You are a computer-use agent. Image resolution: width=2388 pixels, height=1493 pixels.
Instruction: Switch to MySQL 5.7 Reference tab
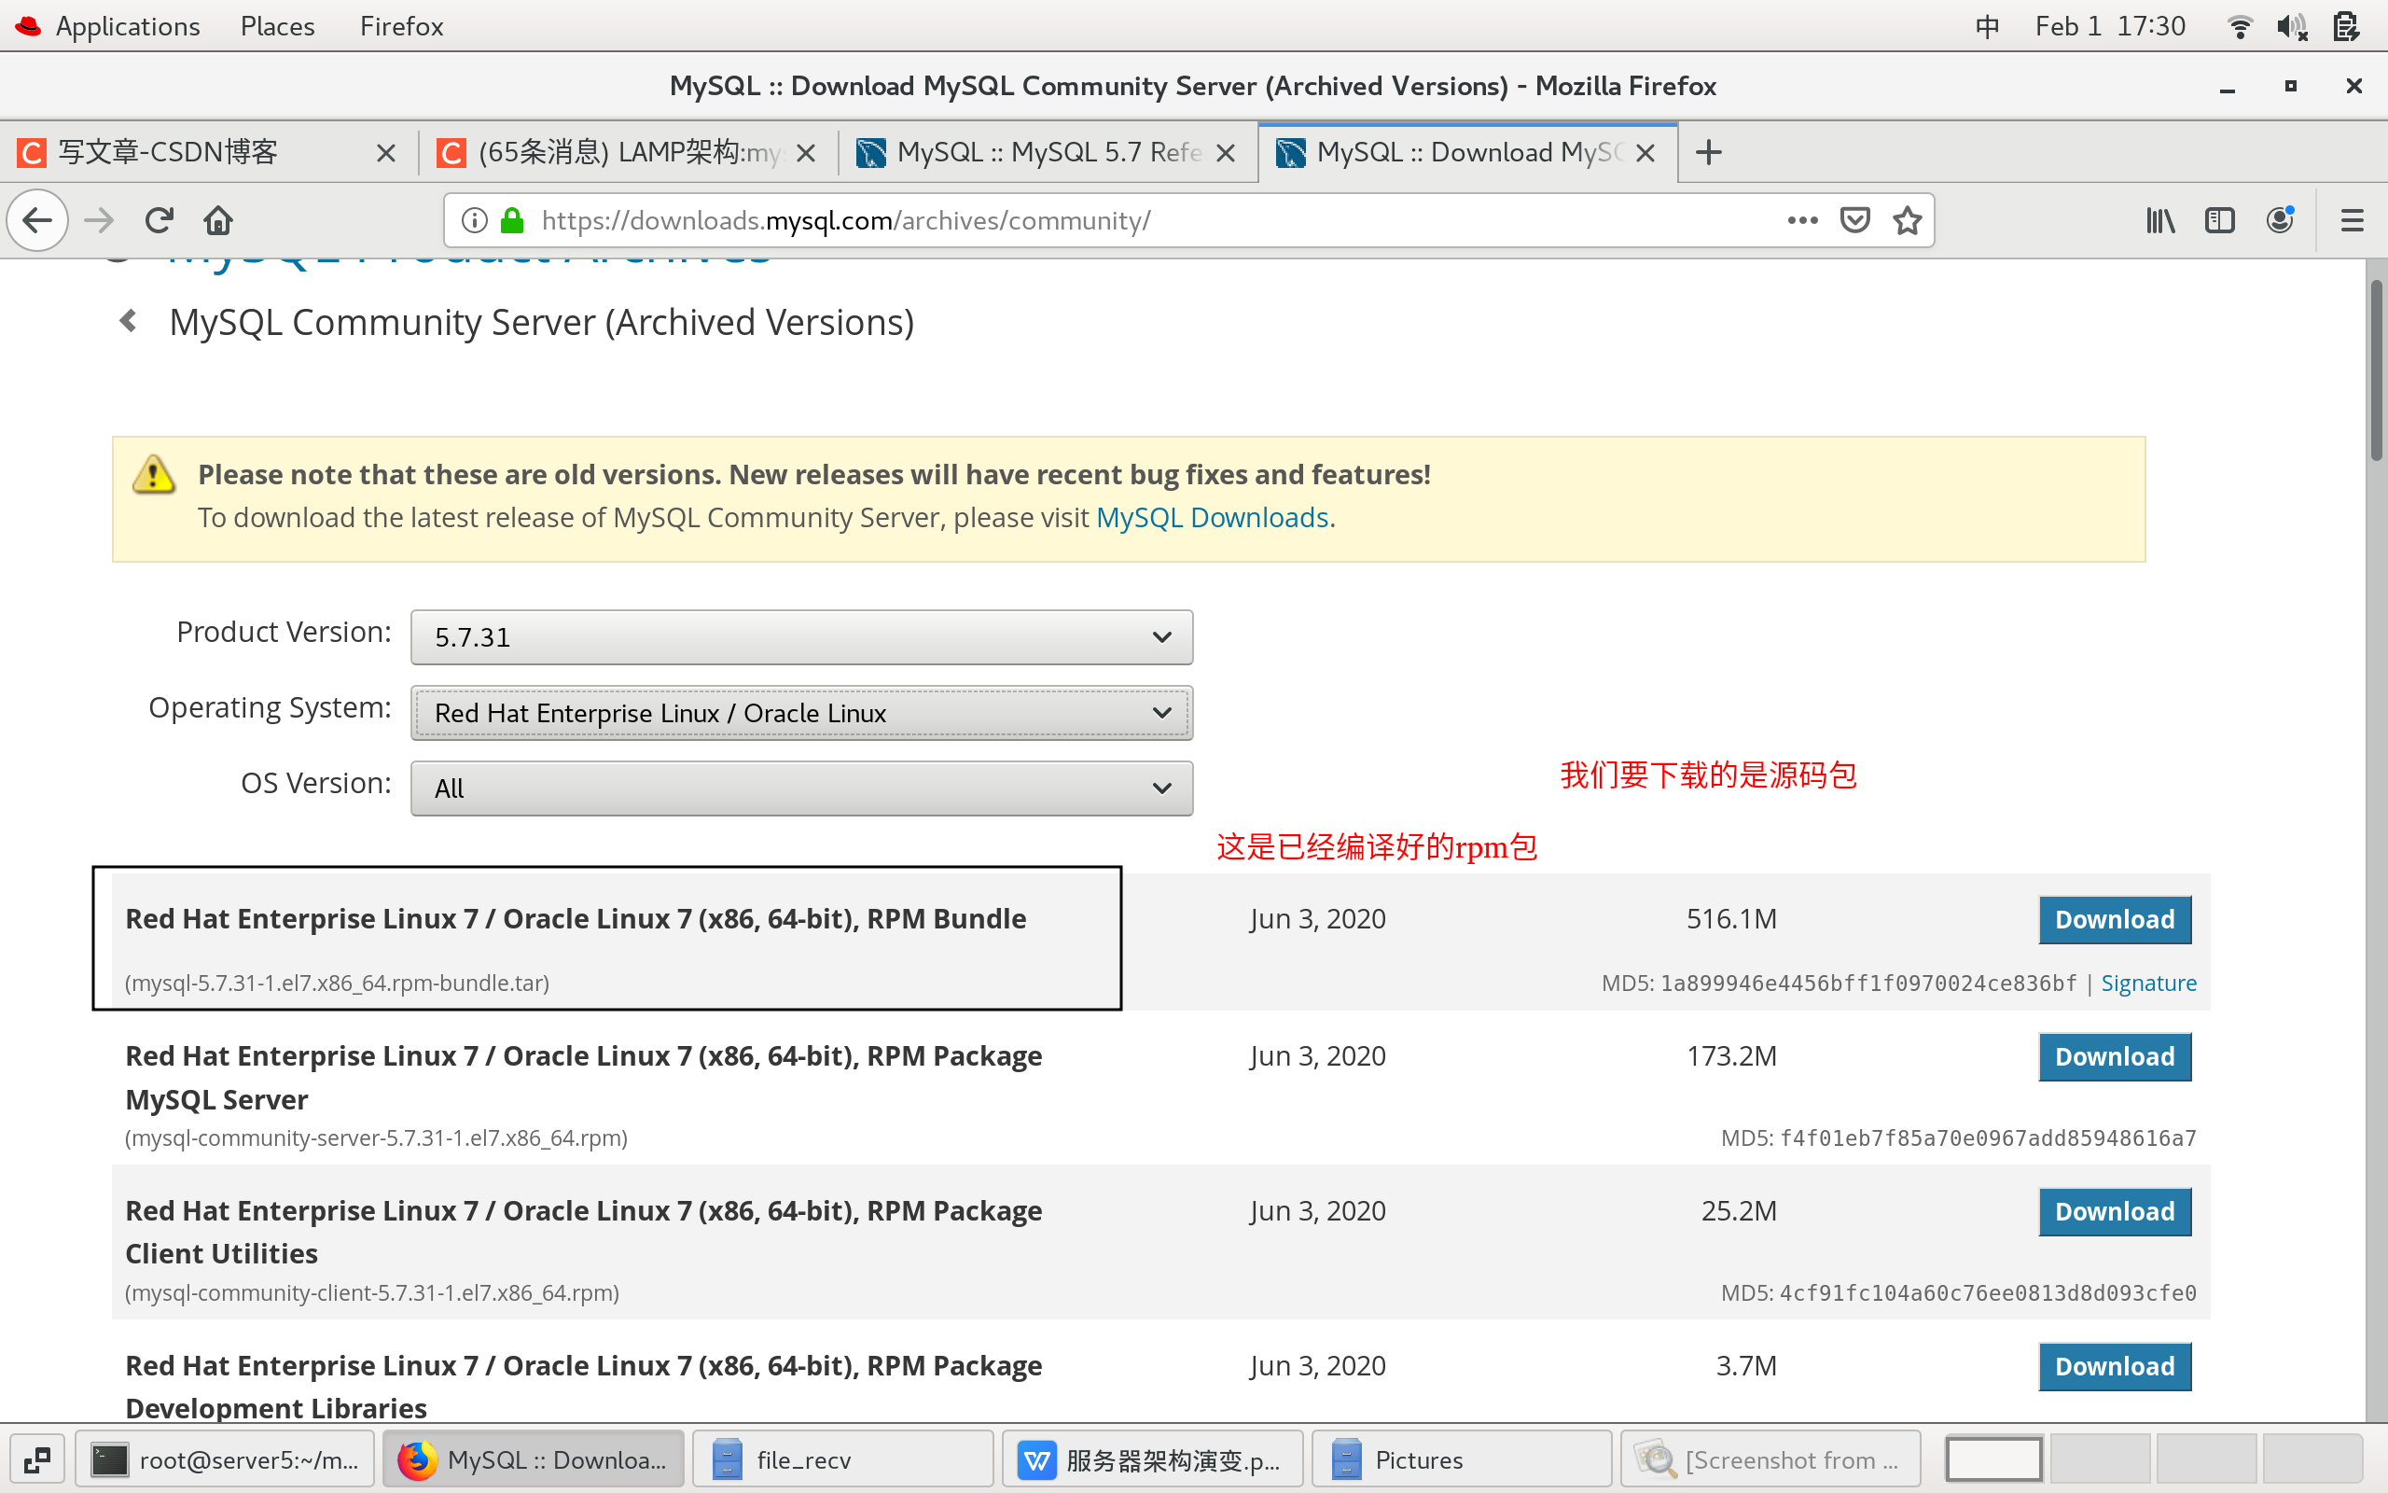(1046, 152)
